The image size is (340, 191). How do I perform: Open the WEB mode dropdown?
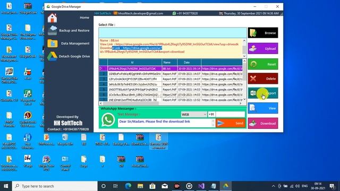(x=194, y=115)
